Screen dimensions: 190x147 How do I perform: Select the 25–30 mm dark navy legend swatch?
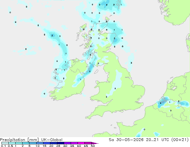61,143
